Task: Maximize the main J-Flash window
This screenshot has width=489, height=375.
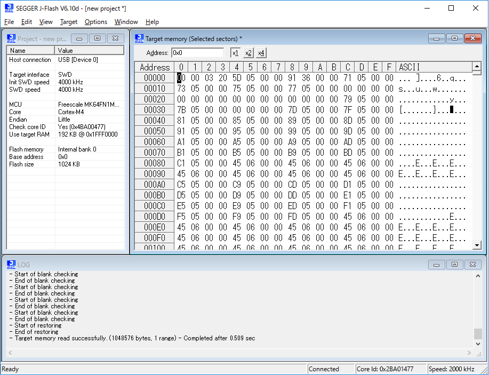Action: [451, 8]
